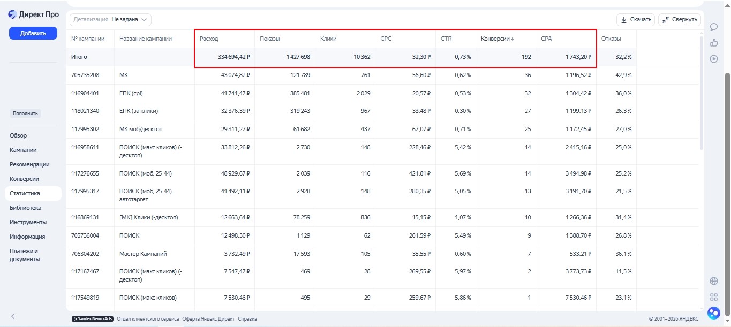Screen dimensions: 731x327
Task: Go to Кампании in the sidebar
Action: point(23,150)
